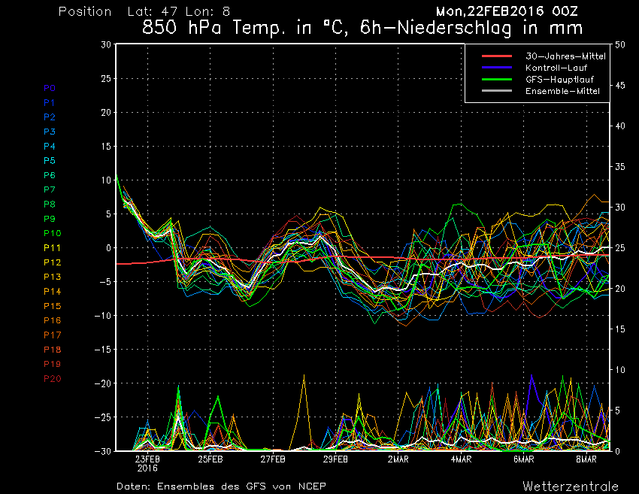Select the P20 ensemble member label
Viewport: 639px width, 494px height.
pos(52,378)
